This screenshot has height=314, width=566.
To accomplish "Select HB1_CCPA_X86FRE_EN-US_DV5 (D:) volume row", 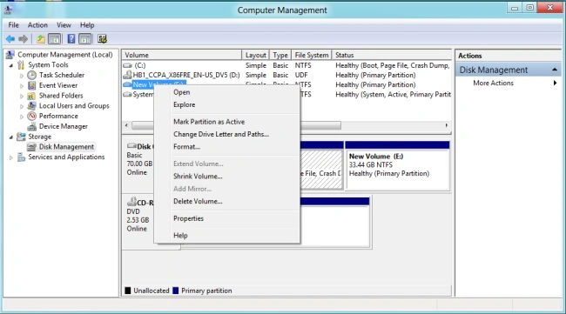I will [x=286, y=75].
